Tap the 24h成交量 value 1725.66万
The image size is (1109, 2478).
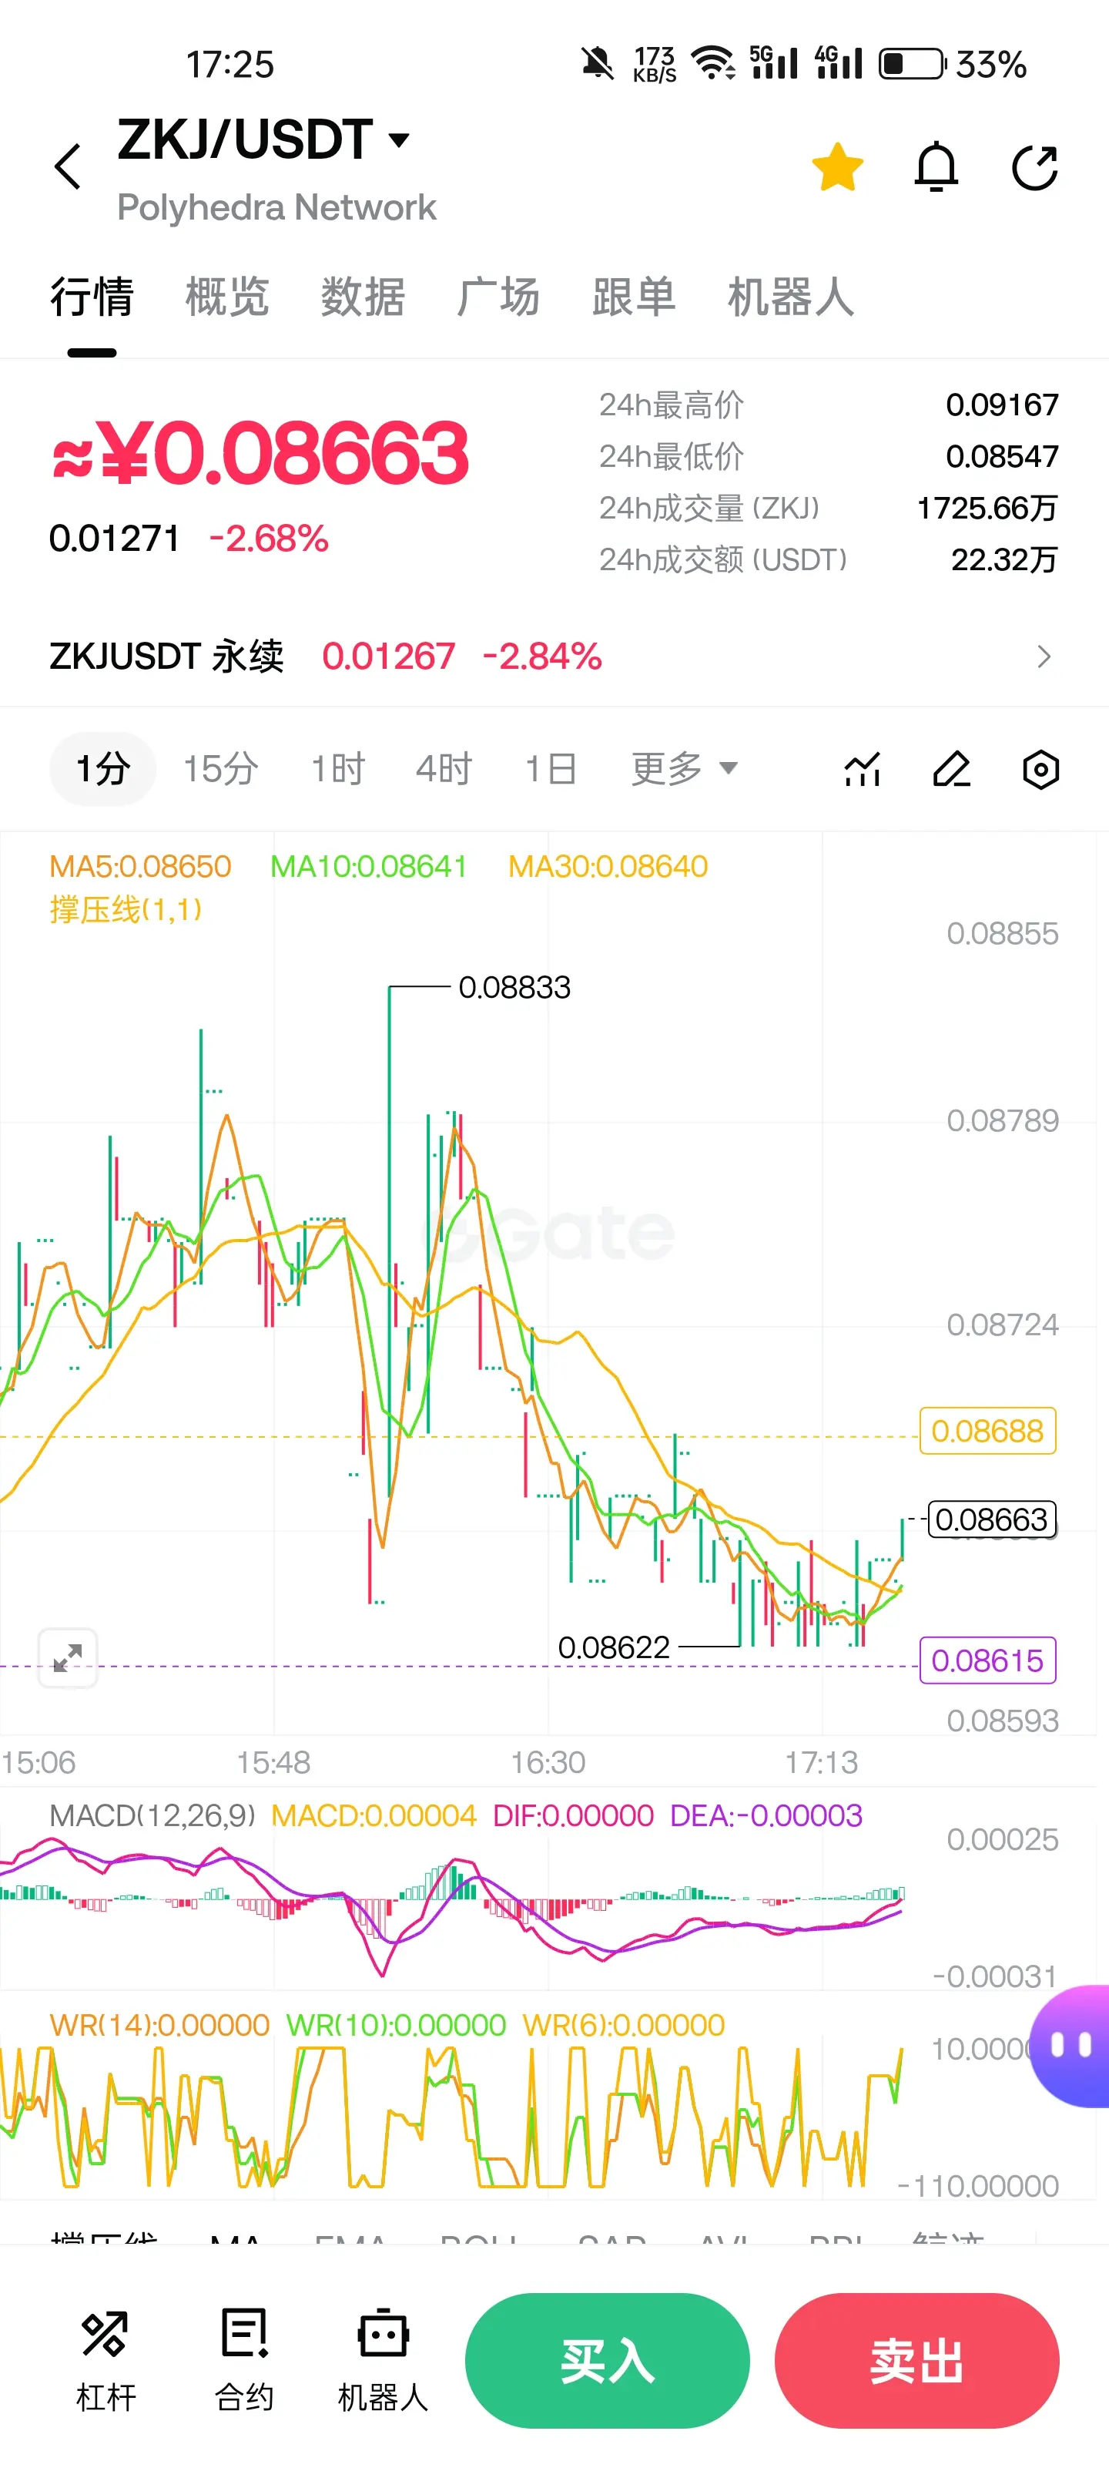click(987, 508)
